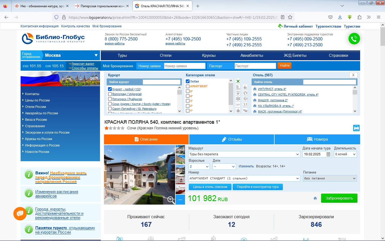The image size is (385, 241).
Task: Toggle the SPA hotel filter icon
Action: (x=238, y=93)
